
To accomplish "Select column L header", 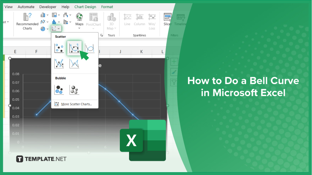I will point(162,52).
